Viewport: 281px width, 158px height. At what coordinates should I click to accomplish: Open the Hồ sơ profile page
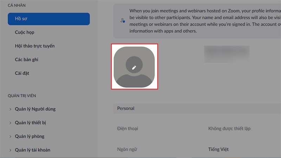[x=49, y=19]
